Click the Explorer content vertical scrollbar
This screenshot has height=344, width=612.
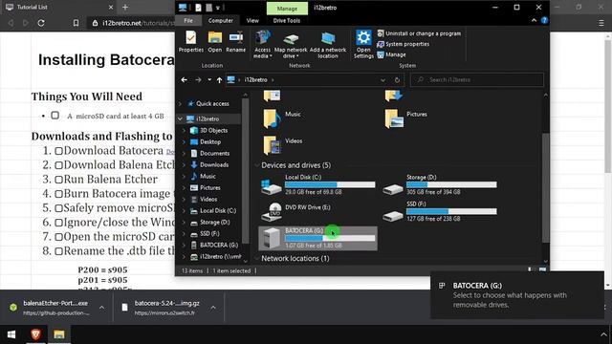[x=546, y=187]
